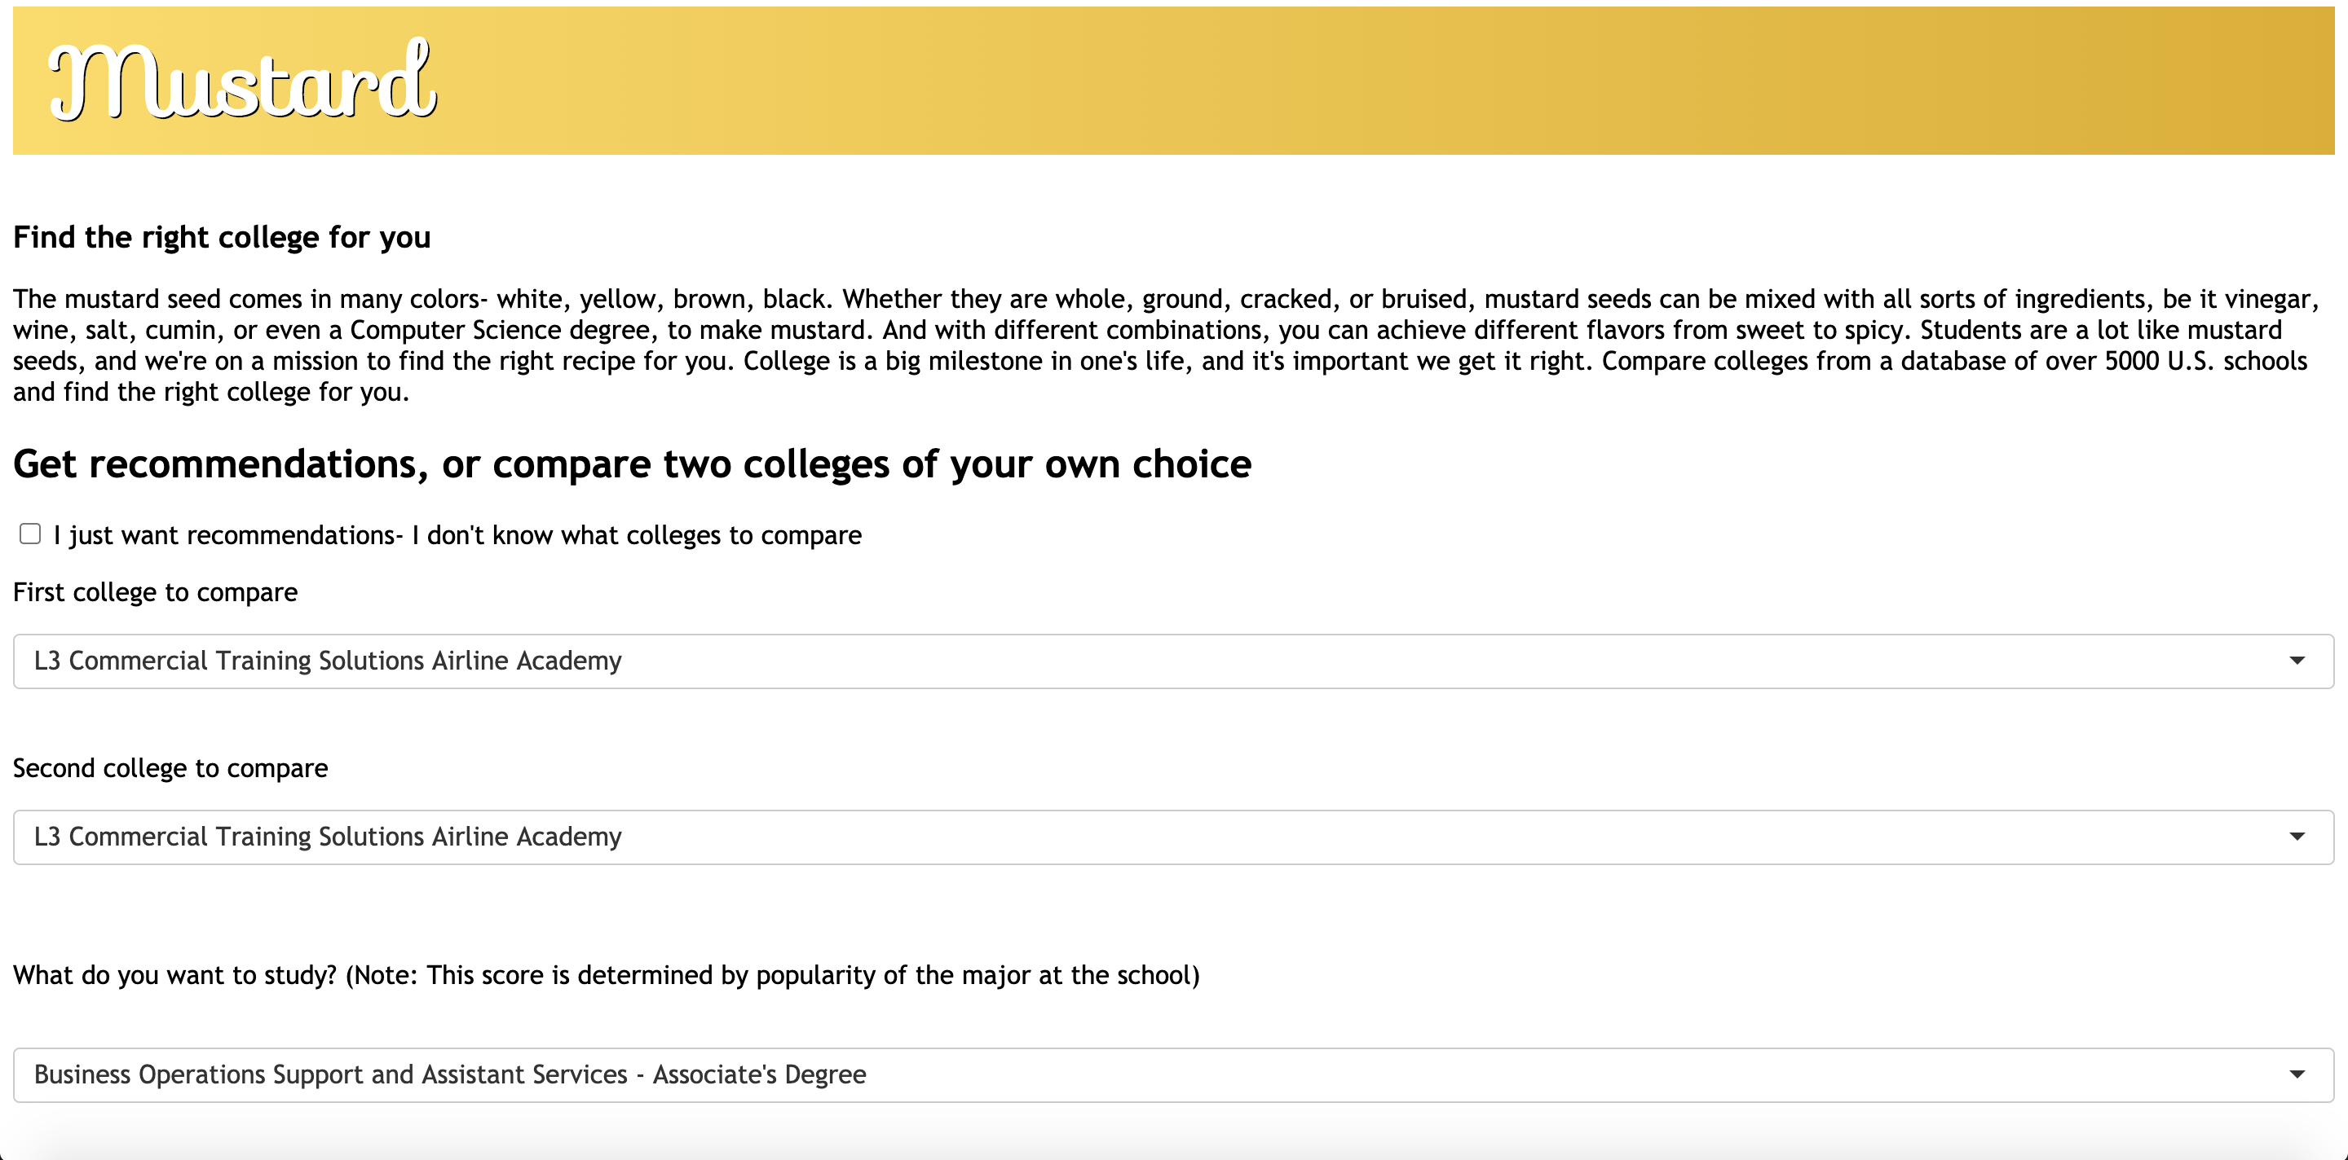The image size is (2348, 1160).
Task: Click the "Second college to compare" label
Action: 170,768
